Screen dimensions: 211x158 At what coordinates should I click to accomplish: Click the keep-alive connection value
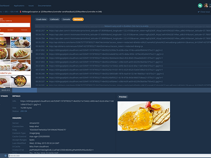[34, 126]
